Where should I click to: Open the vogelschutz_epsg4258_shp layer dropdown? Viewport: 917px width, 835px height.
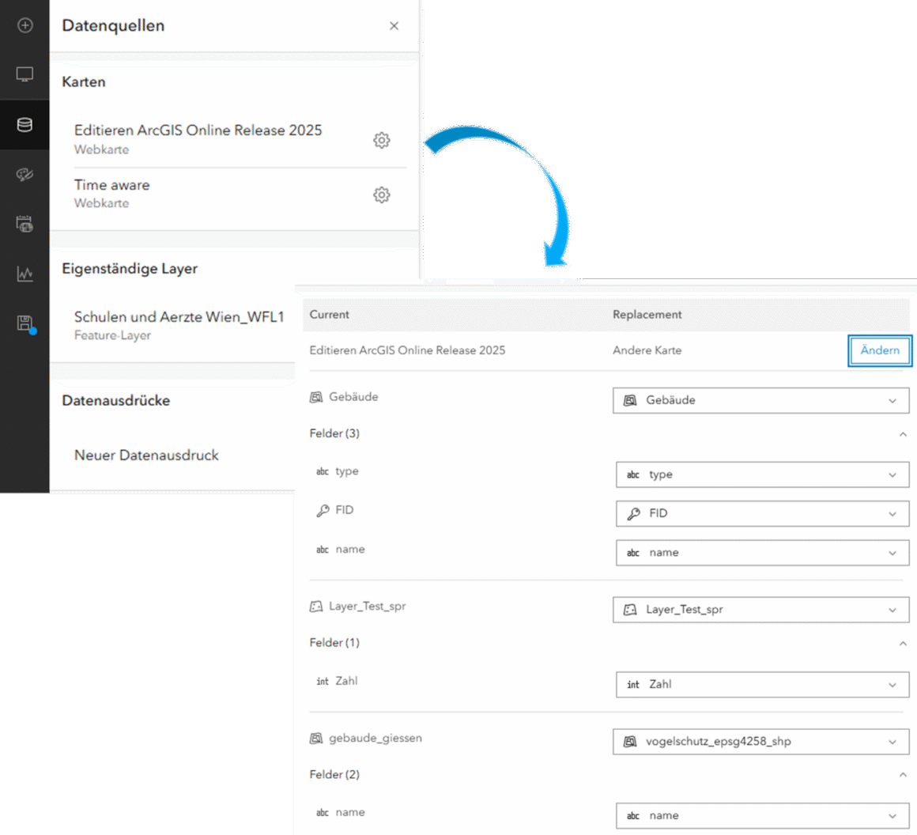pyautogui.click(x=760, y=742)
